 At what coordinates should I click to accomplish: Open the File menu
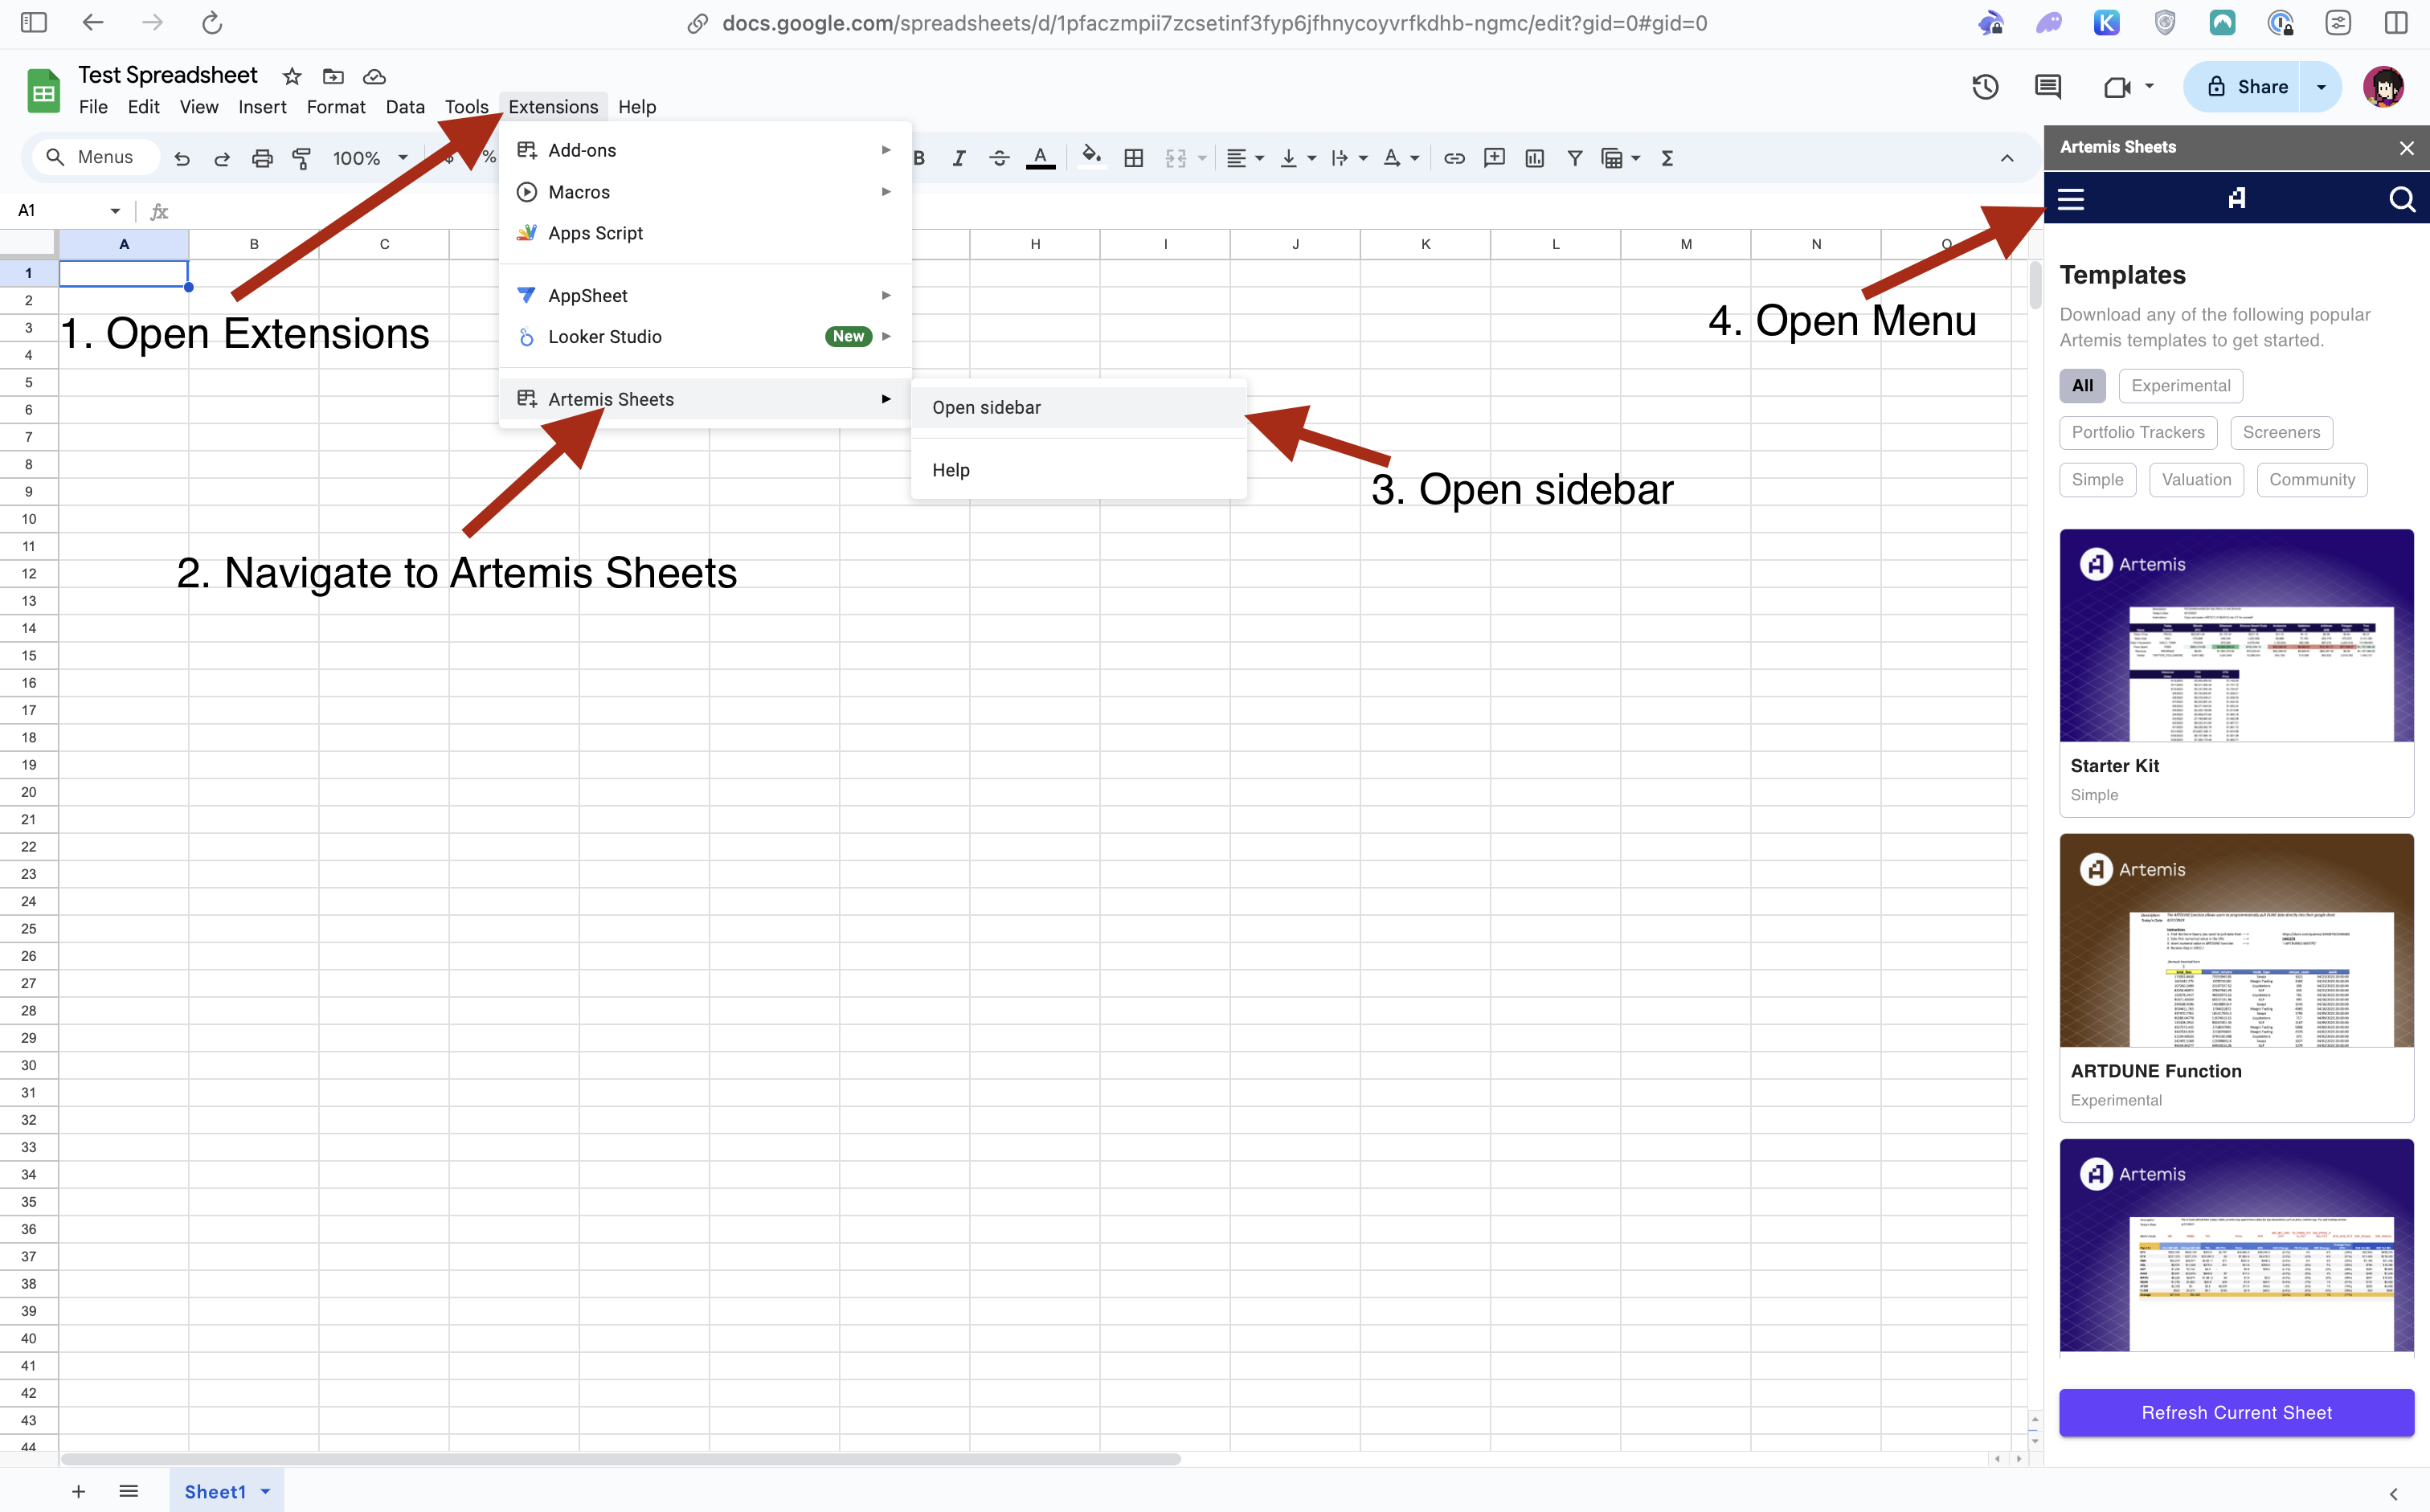pos(93,107)
